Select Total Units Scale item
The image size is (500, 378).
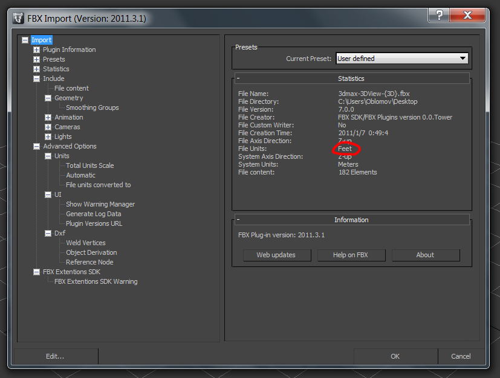click(x=90, y=165)
